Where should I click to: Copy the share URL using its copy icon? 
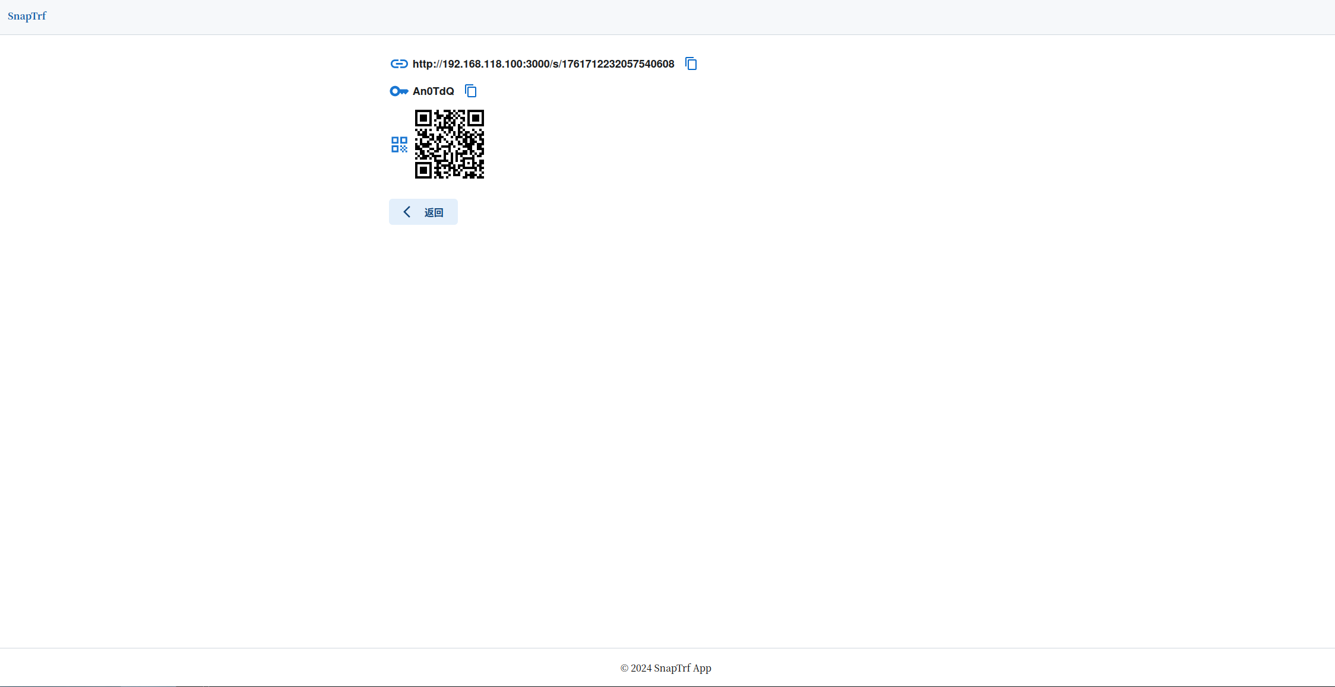coord(691,63)
